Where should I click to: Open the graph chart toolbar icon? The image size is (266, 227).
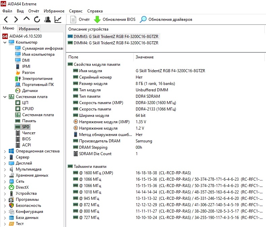[x=58, y=19]
